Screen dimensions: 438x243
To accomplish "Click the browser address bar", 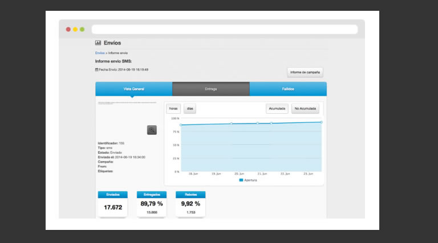I will coord(224,29).
